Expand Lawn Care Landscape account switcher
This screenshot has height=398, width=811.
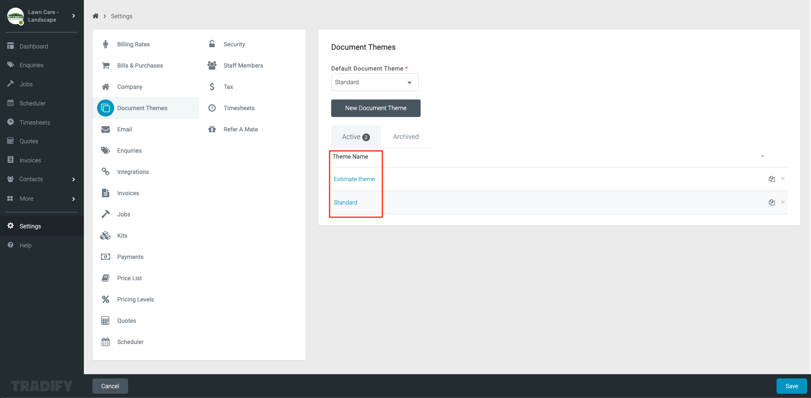point(74,16)
